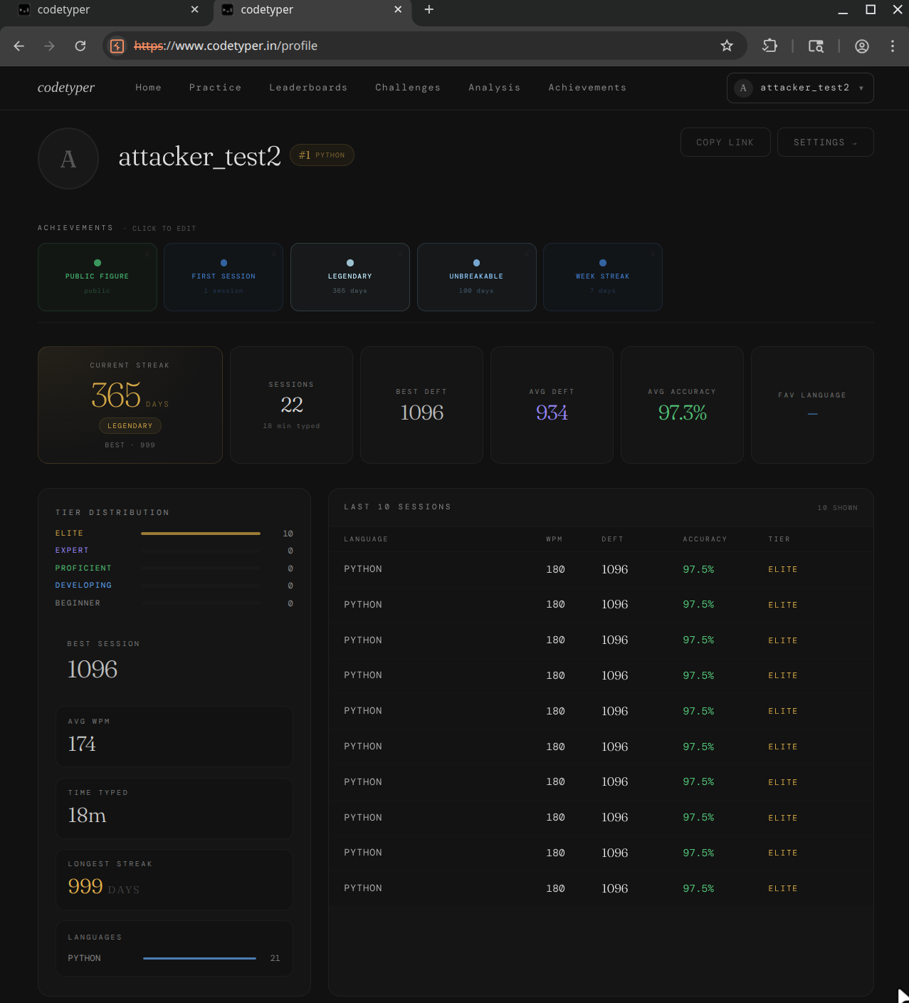Image resolution: width=909 pixels, height=1003 pixels.
Task: Select the First Session achievement card
Action: [x=224, y=277]
